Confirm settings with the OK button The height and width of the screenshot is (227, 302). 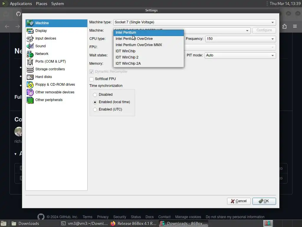(x=264, y=201)
